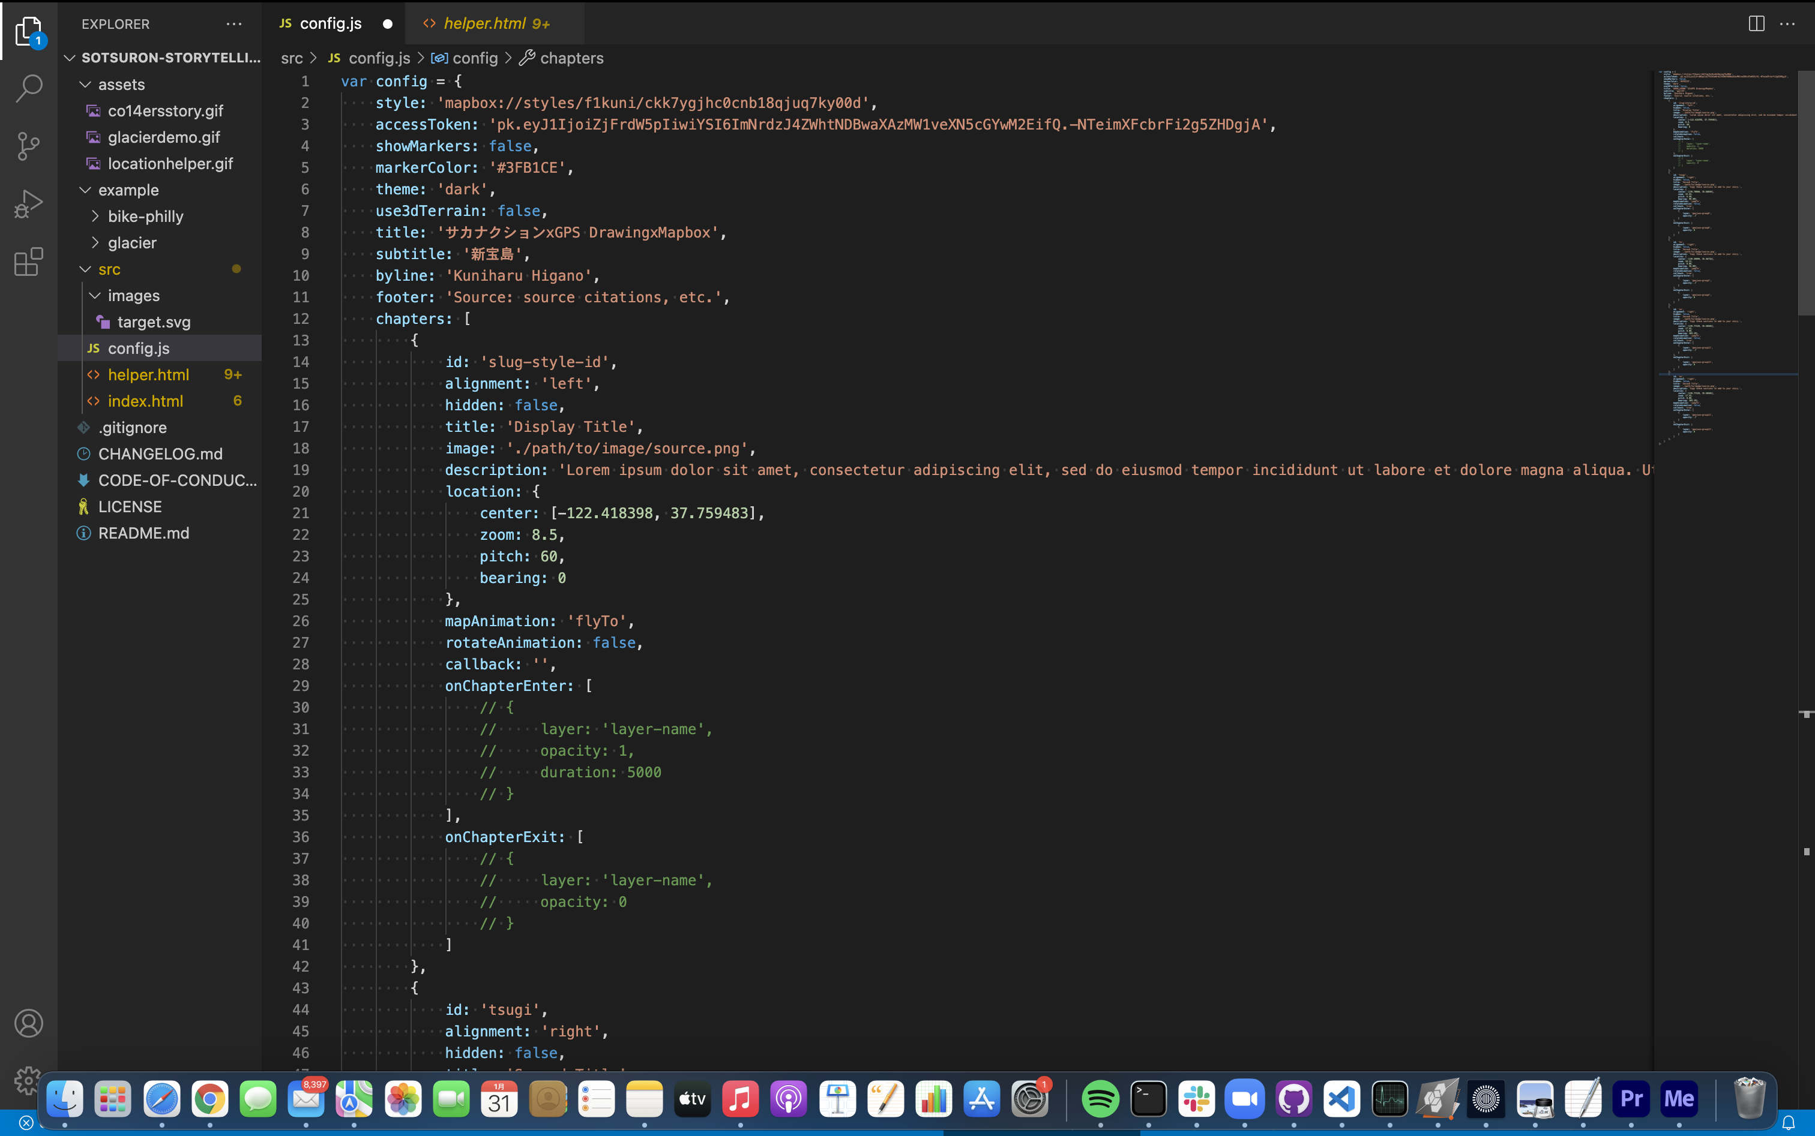Open Spotify from the dock
The height and width of the screenshot is (1136, 1815).
click(x=1100, y=1099)
